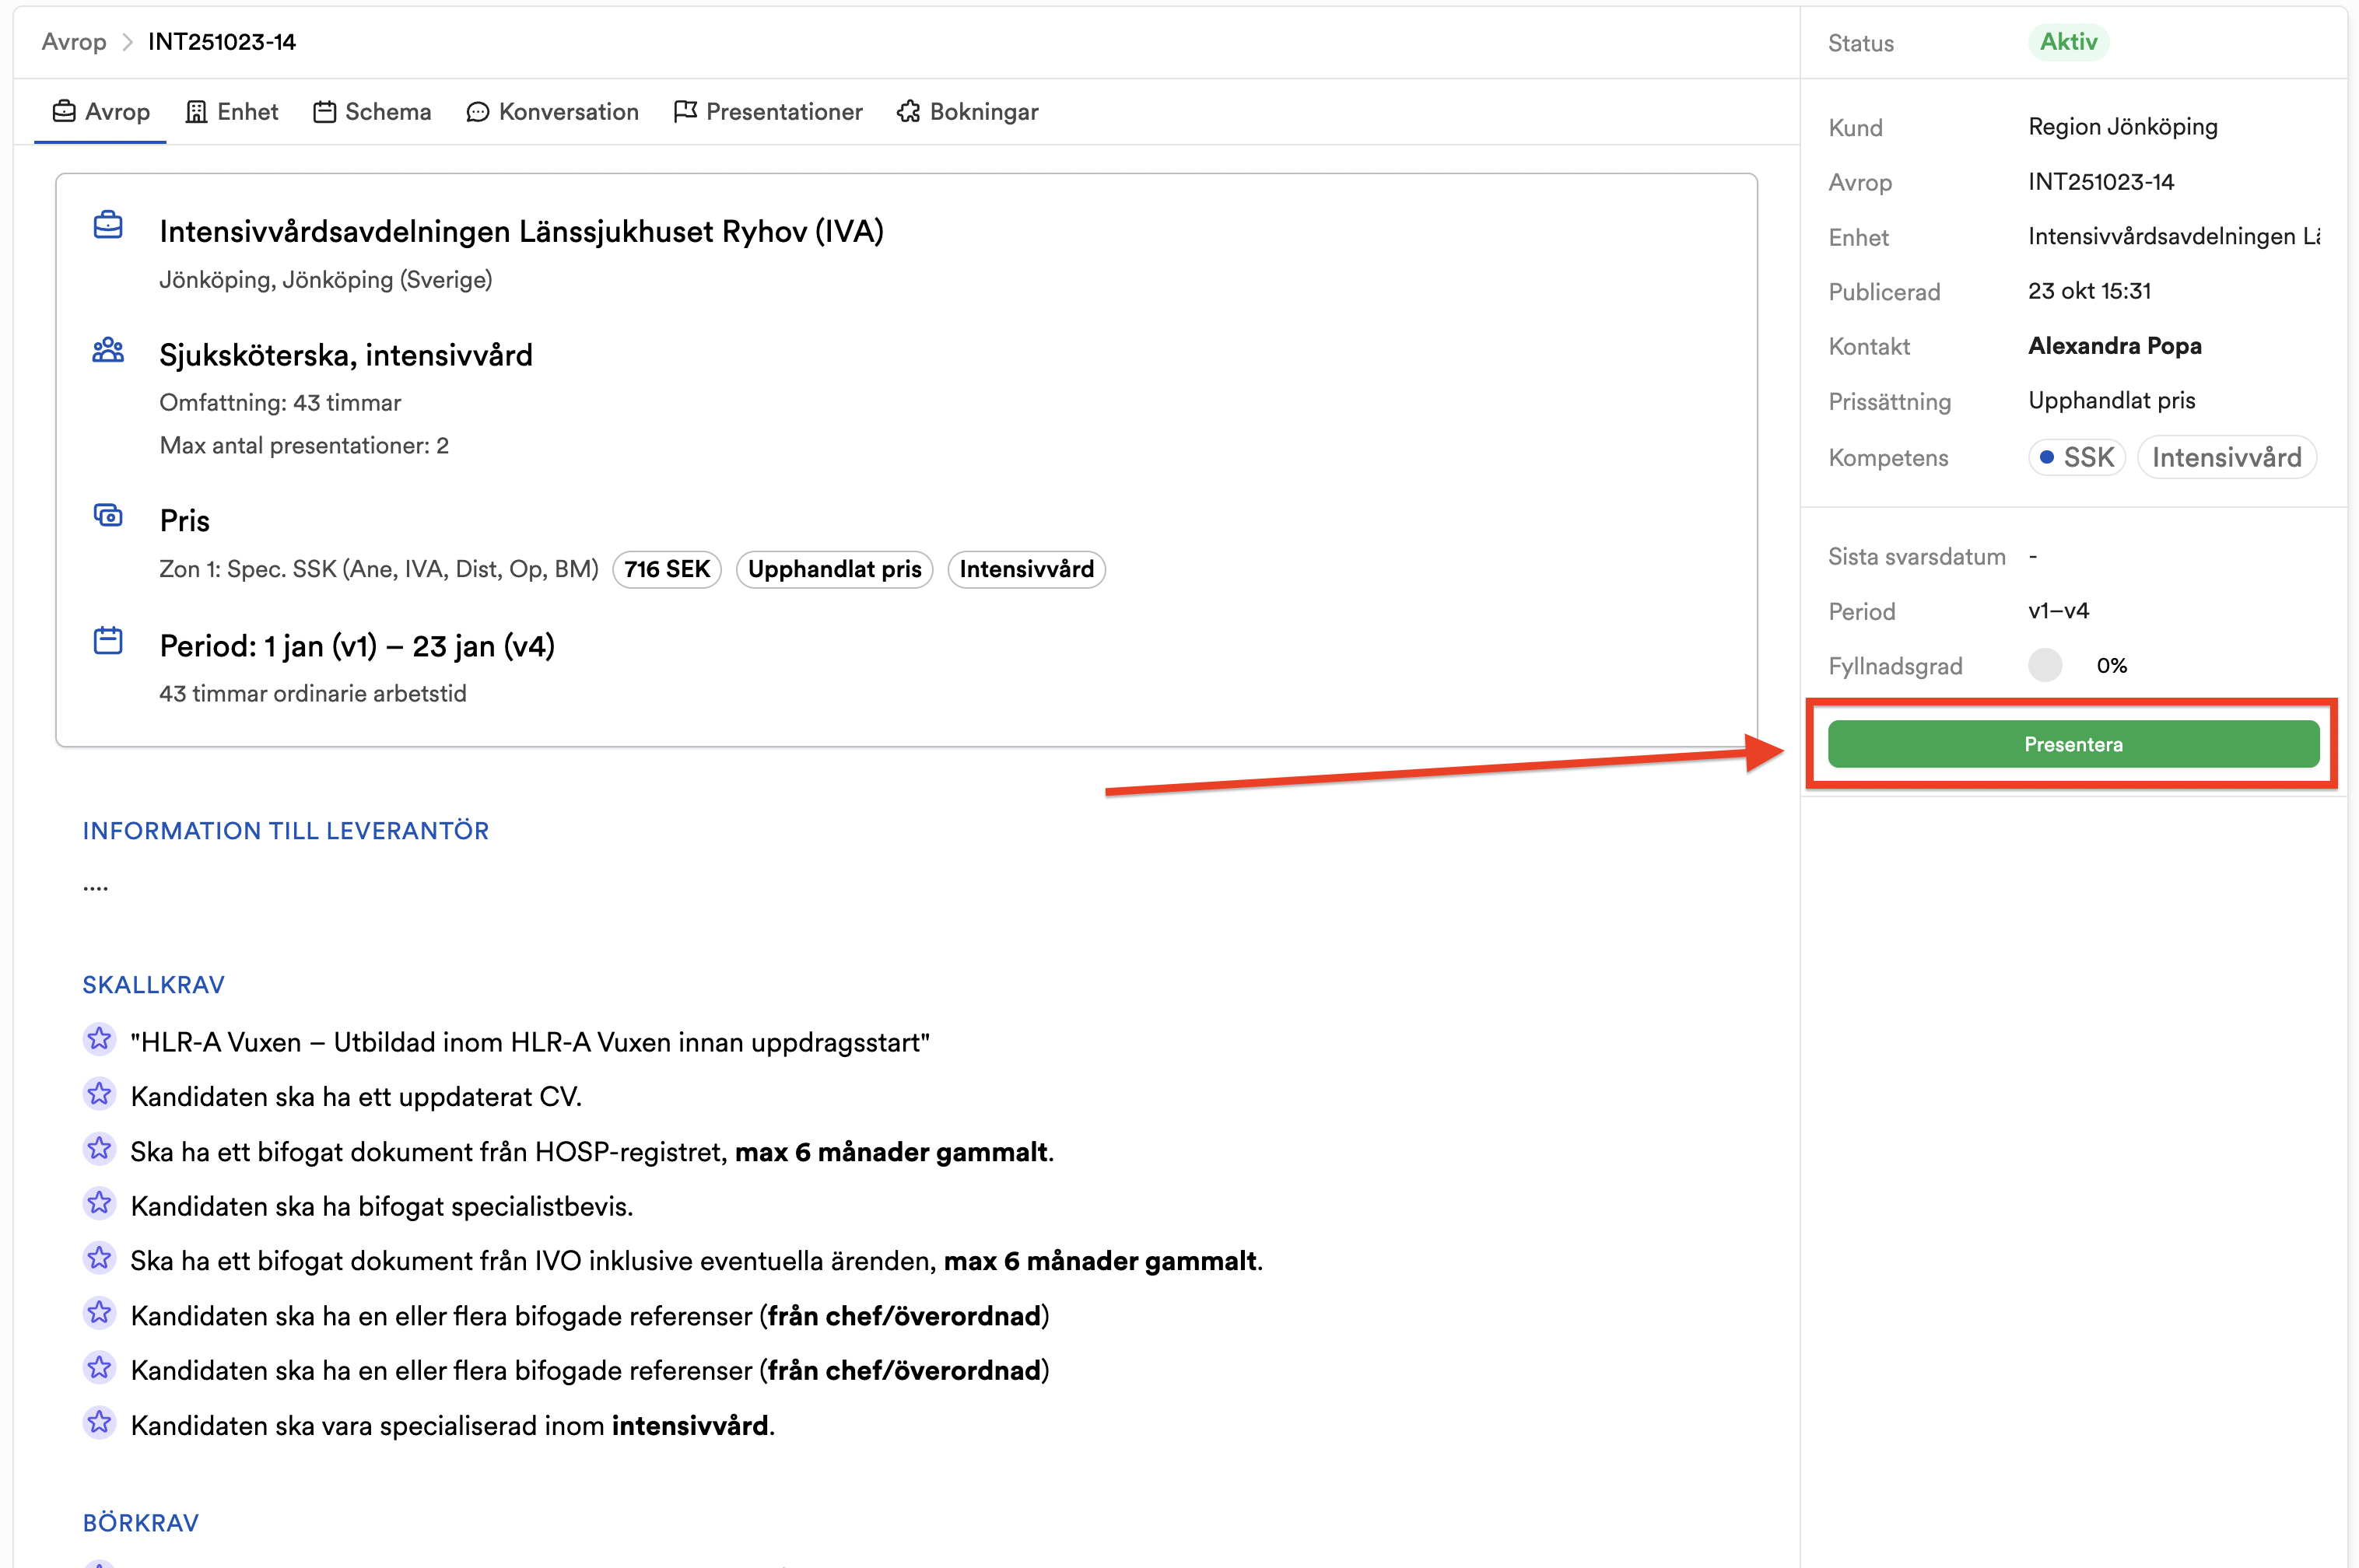The image size is (2359, 1568).
Task: Click star icon for specialiserad inom intensivvård
Action: click(x=99, y=1422)
